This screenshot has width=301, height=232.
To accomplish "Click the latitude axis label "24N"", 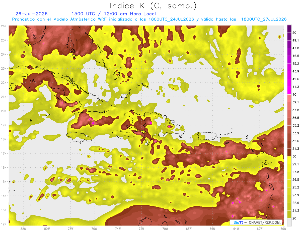I will pyautogui.click(x=4, y=54).
